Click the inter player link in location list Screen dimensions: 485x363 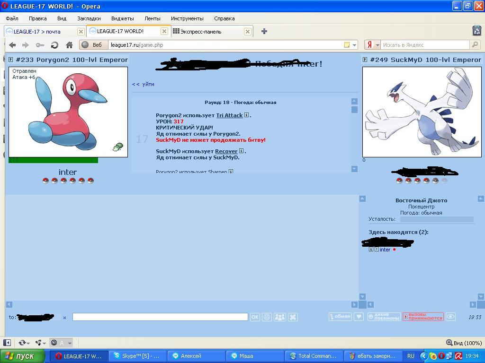pyautogui.click(x=385, y=250)
